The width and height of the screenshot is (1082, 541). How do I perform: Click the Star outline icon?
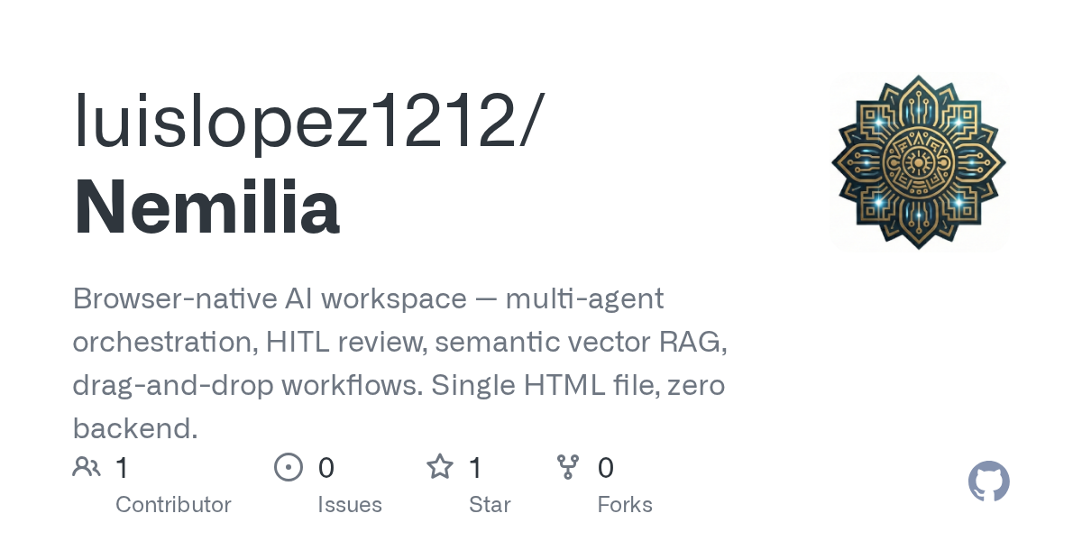coord(440,467)
